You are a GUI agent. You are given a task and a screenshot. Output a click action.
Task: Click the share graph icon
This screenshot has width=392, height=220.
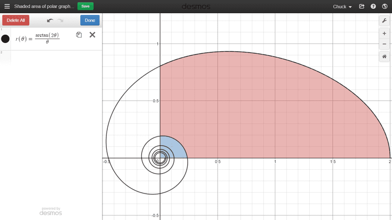click(x=362, y=7)
